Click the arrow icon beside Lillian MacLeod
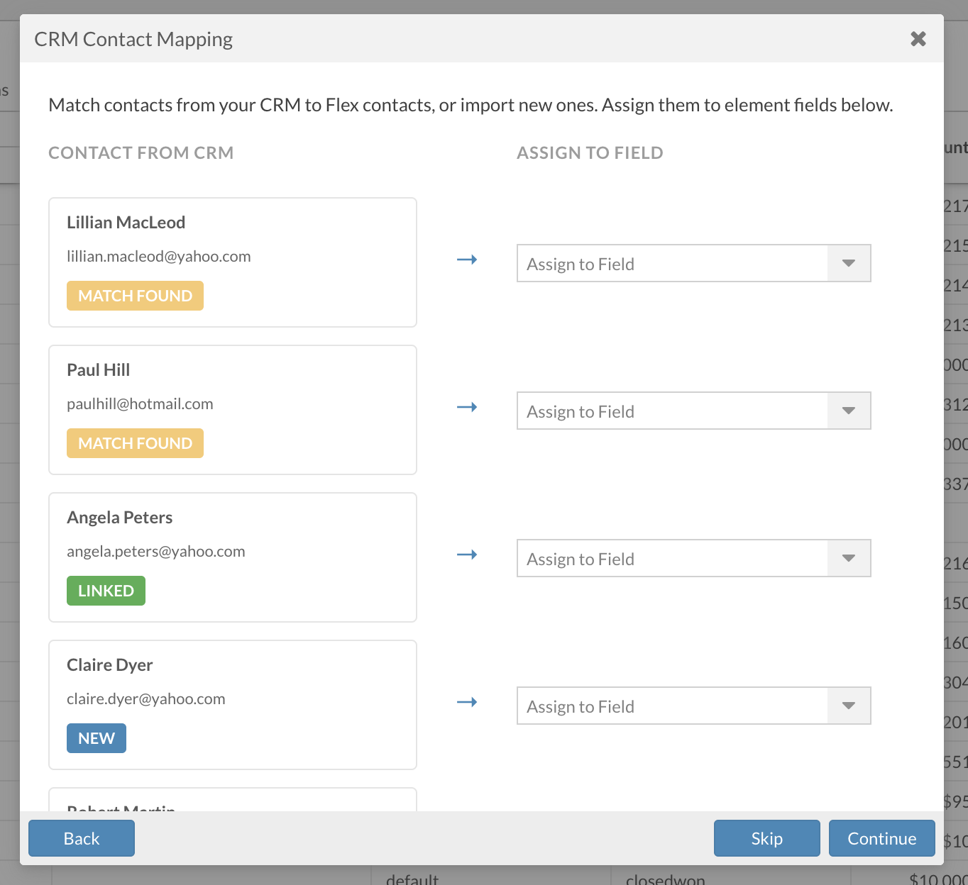 tap(466, 260)
